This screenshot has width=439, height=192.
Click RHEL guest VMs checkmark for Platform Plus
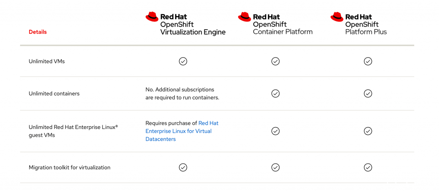(368, 131)
